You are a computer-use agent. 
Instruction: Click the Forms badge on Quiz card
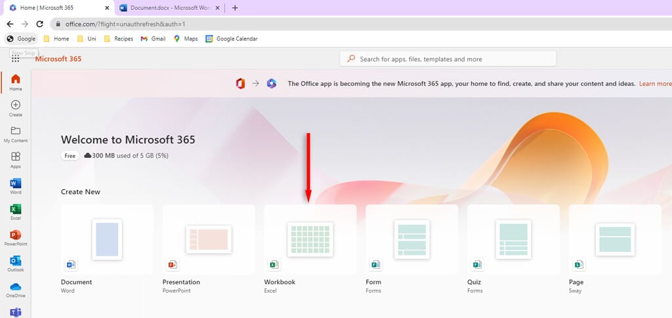tap(477, 265)
